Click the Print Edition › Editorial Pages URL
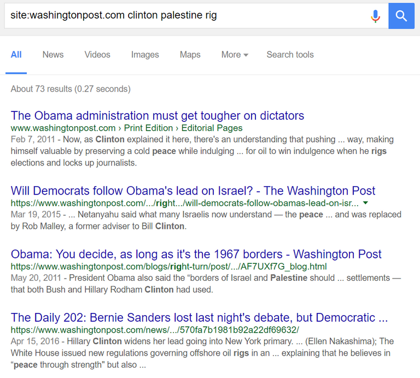The width and height of the screenshot is (420, 378). pos(126,128)
